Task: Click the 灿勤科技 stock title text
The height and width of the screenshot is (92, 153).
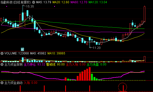Action: point(7,2)
